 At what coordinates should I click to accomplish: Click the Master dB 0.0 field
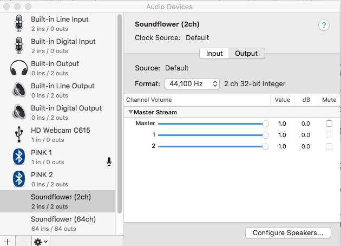pos(306,124)
